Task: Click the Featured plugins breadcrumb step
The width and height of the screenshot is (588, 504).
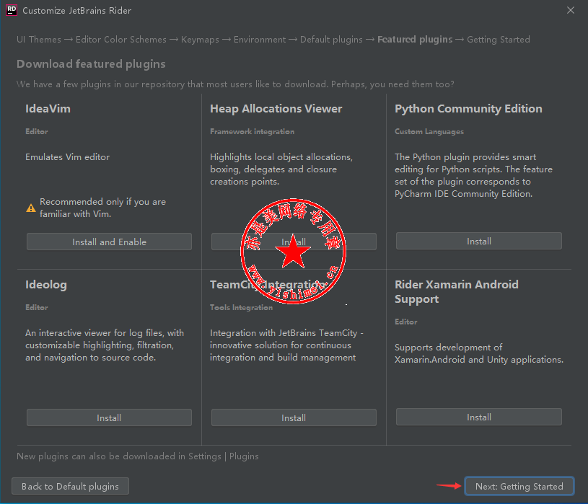Action: (415, 40)
